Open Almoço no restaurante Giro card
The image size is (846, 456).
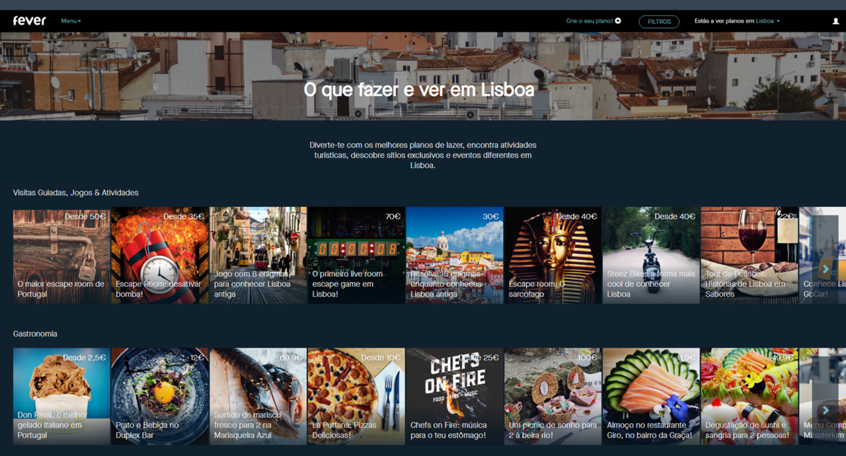(651, 397)
